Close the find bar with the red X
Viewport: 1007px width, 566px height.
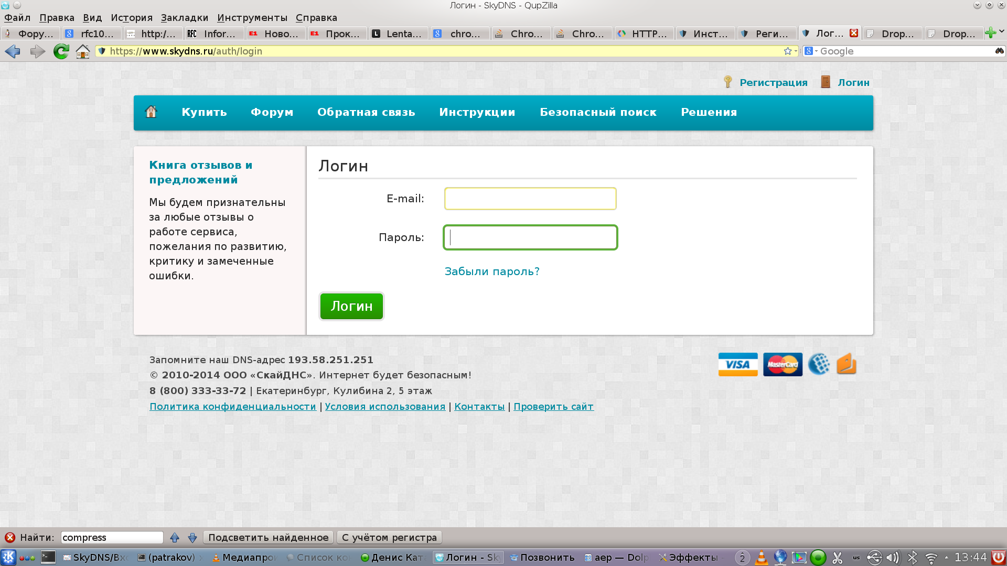coord(10,537)
